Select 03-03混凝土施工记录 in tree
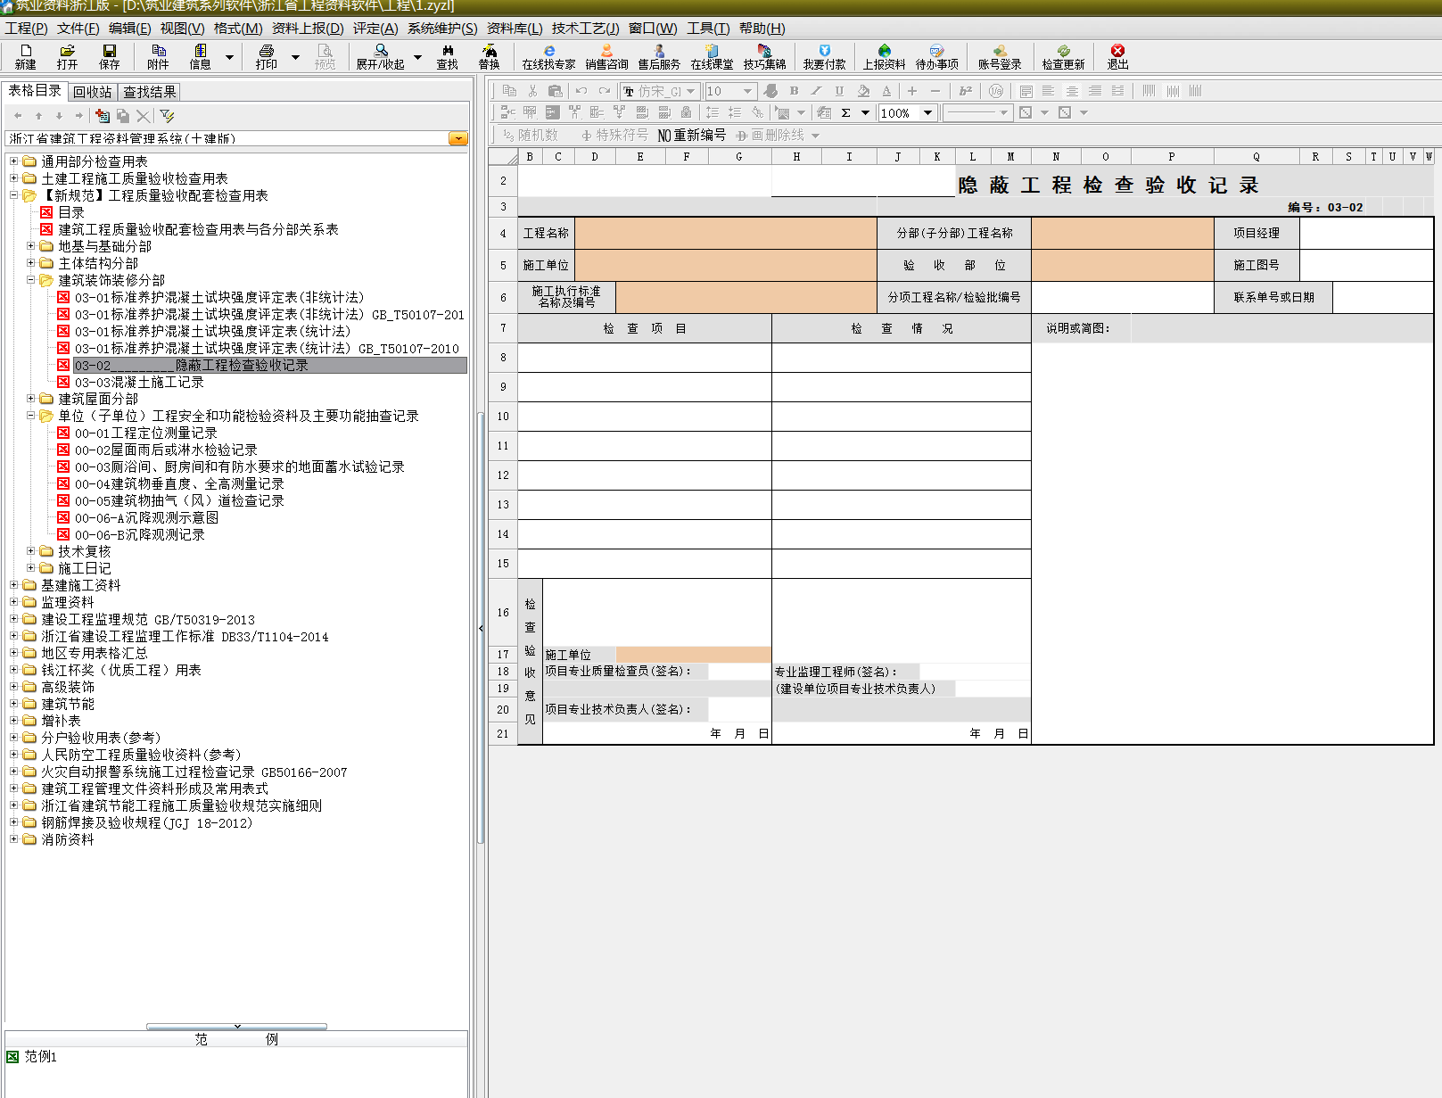Viewport: 1442px width, 1098px height. coord(139,382)
